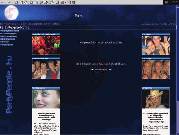The image size is (179, 135).
Task: Open the Partnereink menu link
Action: (8, 39)
